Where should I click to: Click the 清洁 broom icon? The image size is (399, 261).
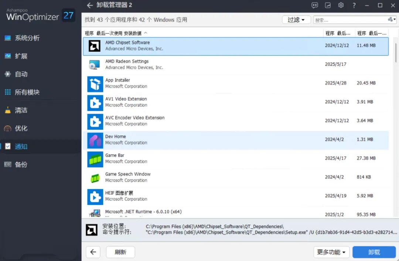pyautogui.click(x=8, y=110)
